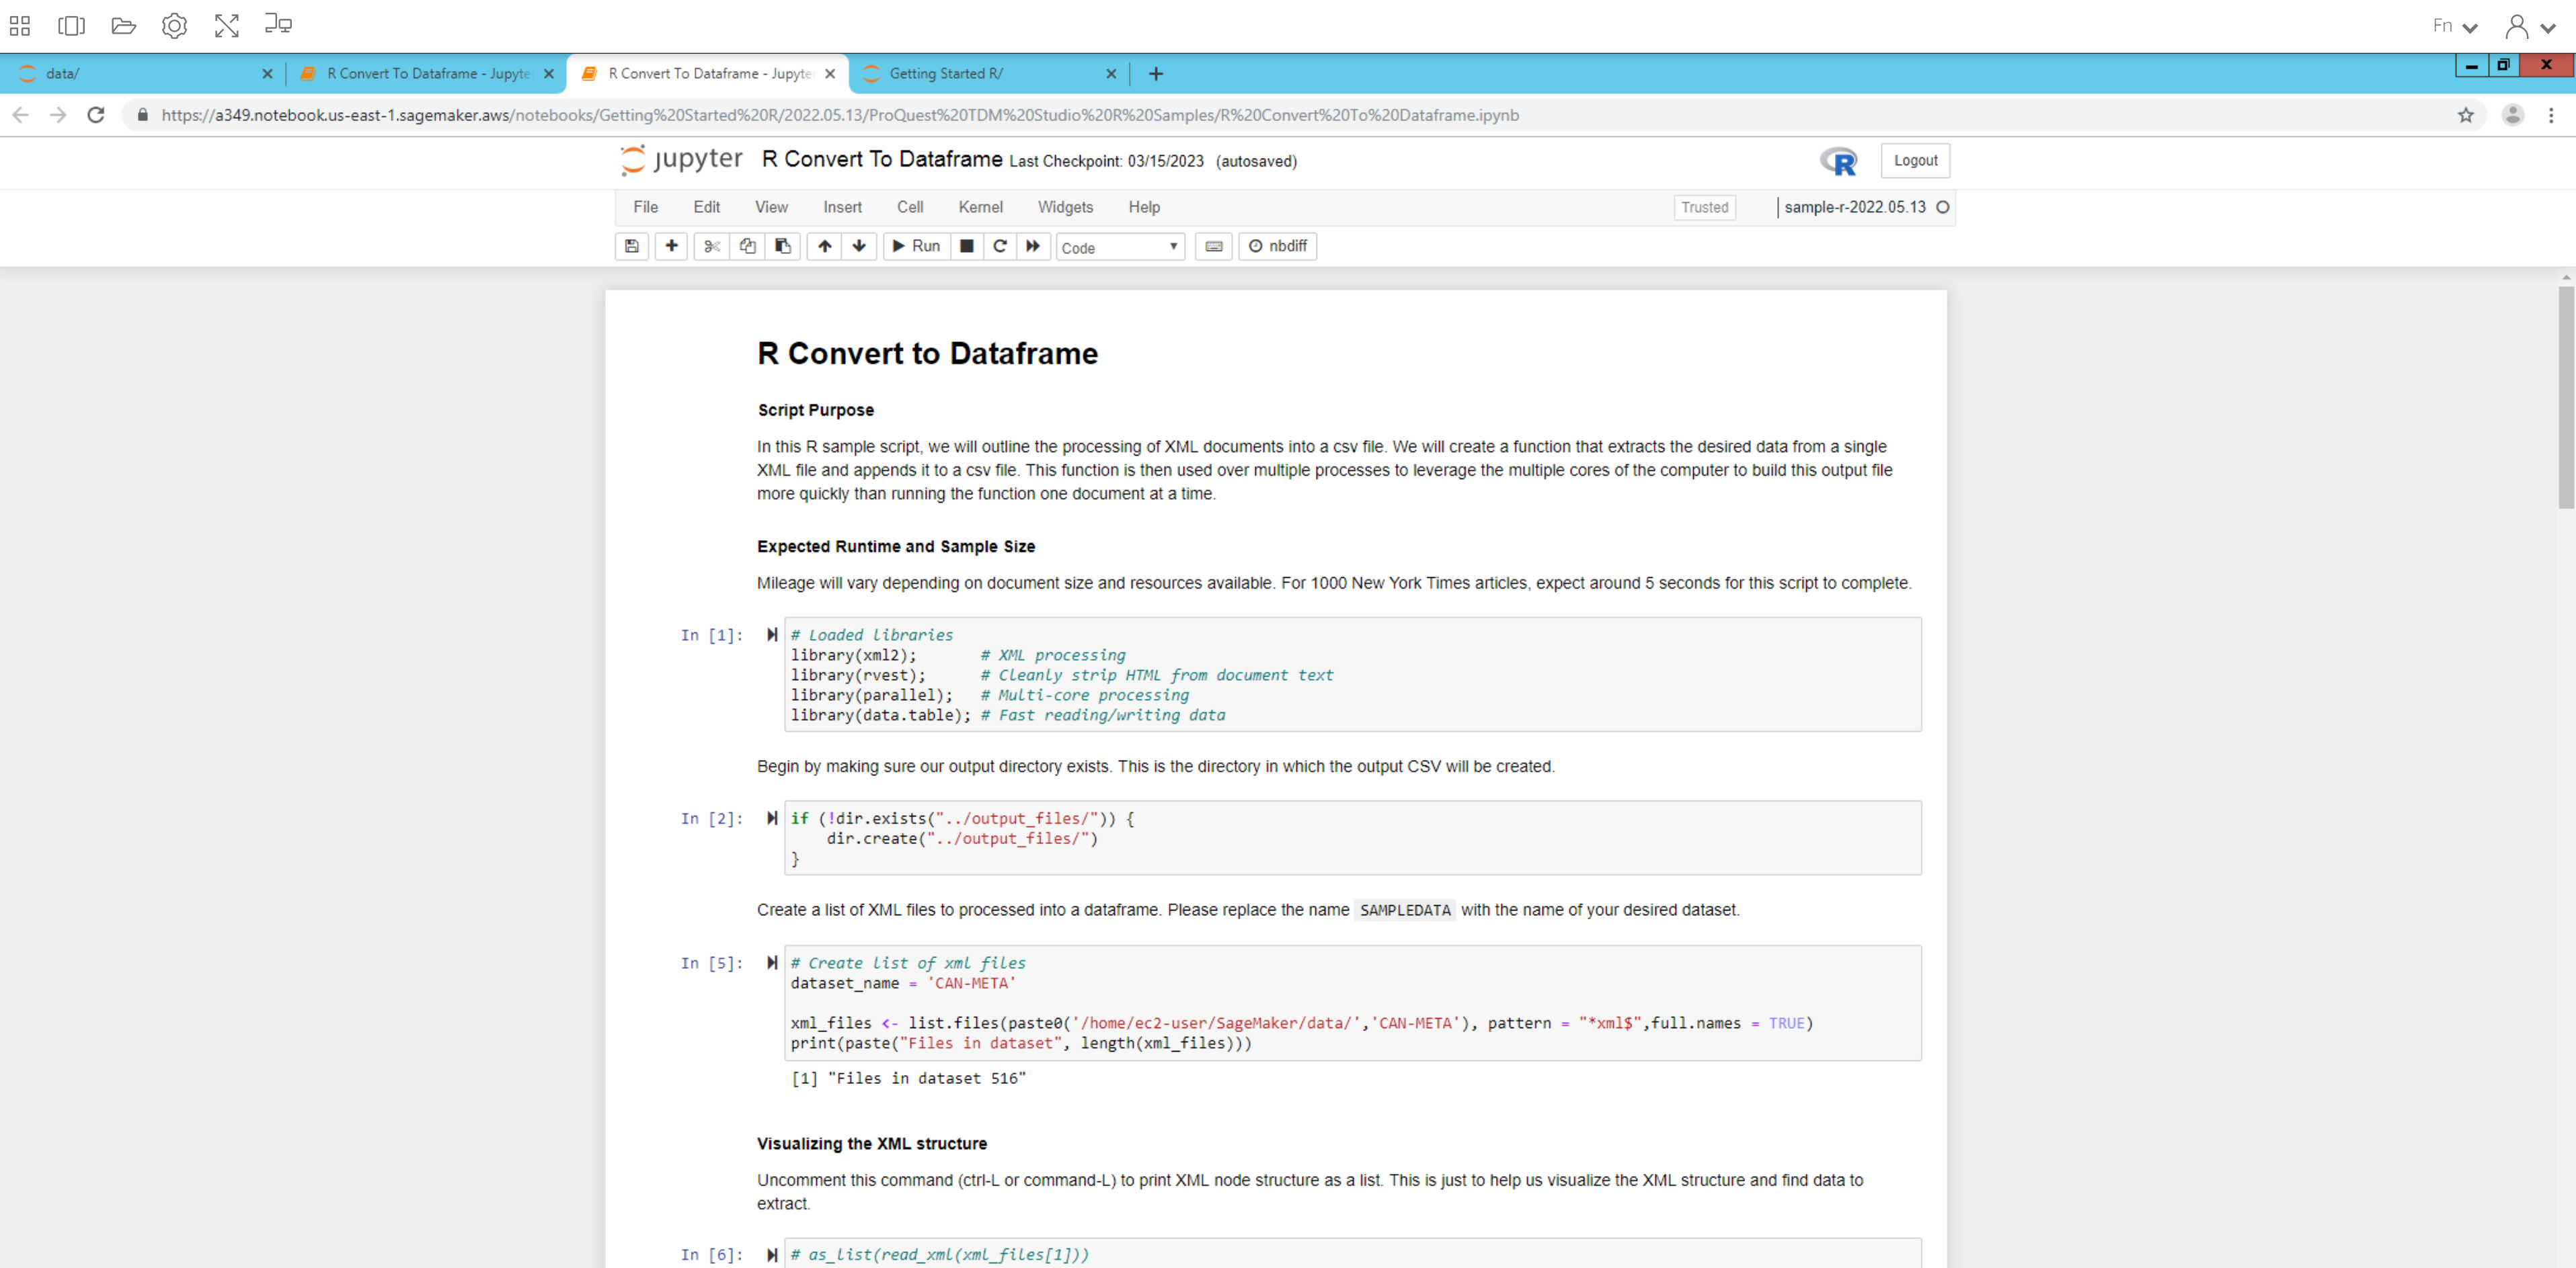
Task: Click the save and checkpoint icon
Action: [x=631, y=246]
